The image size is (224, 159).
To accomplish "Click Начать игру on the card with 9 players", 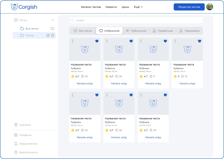I will pyautogui.click(x=153, y=83).
